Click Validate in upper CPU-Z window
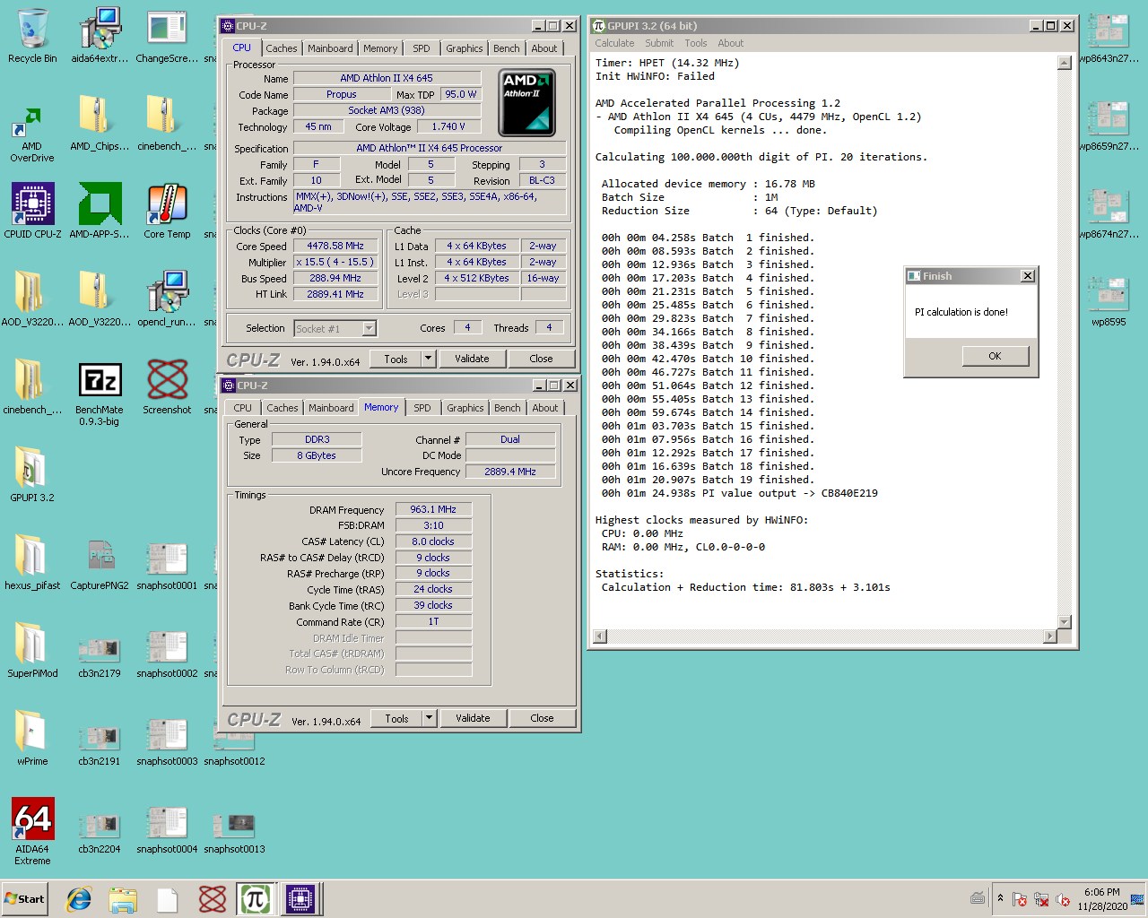Image resolution: width=1148 pixels, height=918 pixels. point(472,359)
